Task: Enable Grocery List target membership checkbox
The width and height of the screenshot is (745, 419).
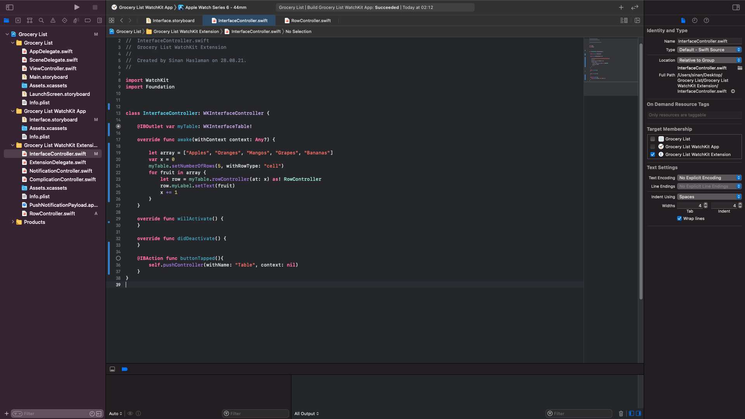Action: pos(653,139)
